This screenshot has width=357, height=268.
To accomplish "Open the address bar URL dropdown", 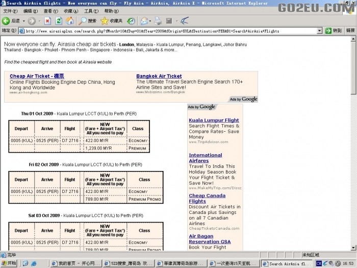I will [x=320, y=31].
